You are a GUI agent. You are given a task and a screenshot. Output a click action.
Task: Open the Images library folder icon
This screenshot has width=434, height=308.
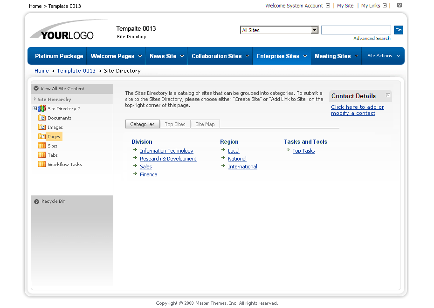42,127
